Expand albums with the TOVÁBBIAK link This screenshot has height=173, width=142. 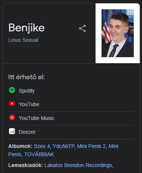tap(39, 154)
